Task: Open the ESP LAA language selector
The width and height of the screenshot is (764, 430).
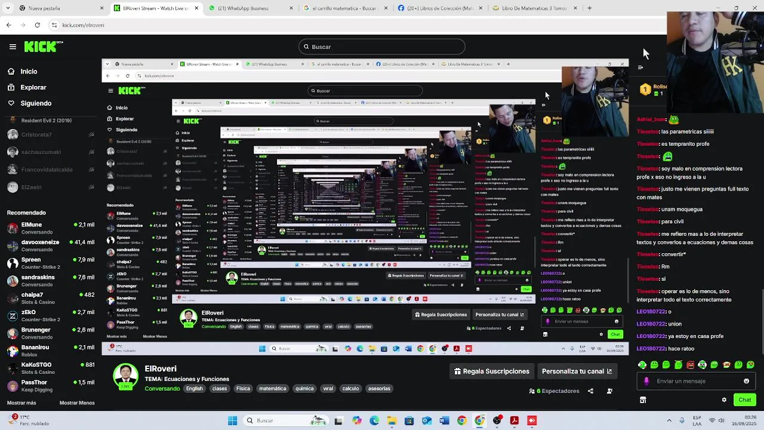Action: [x=698, y=420]
